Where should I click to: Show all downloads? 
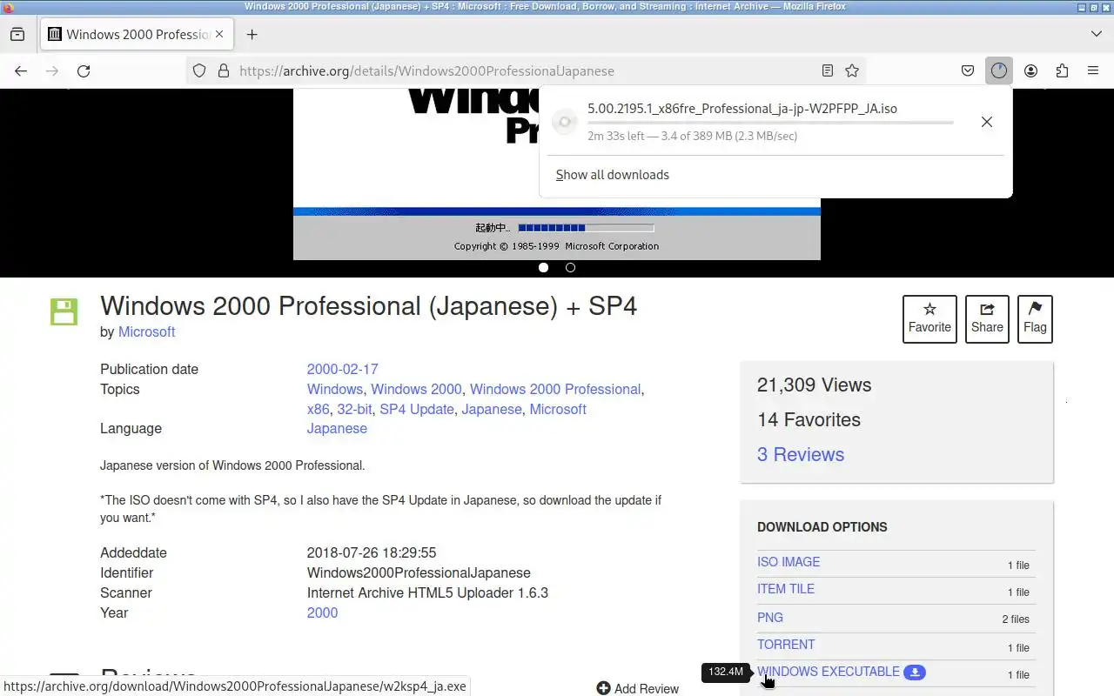pos(613,175)
